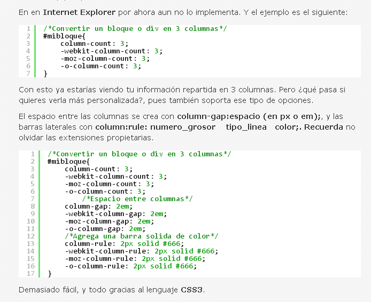371x302 pixels.
Task: Click -moz-column-count line in first code block
Action: pos(105,59)
